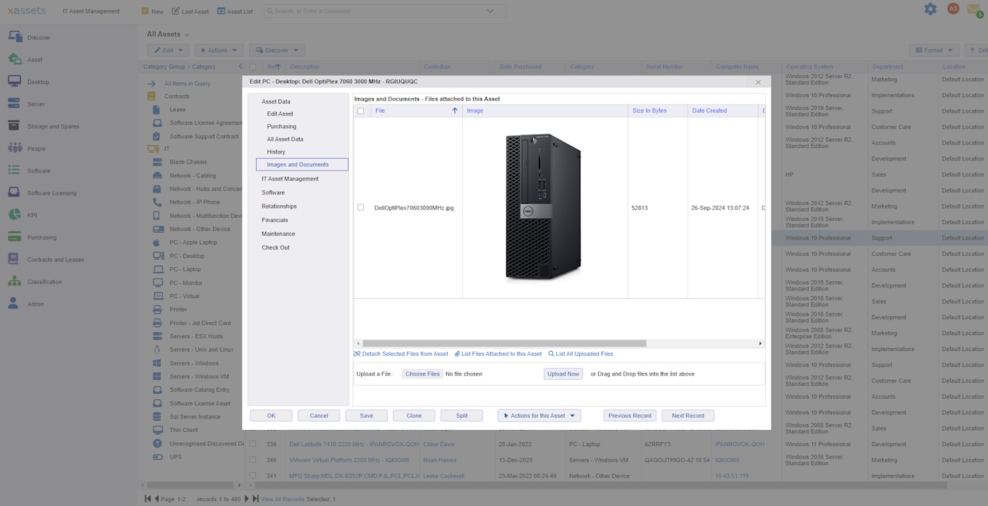Click the Clone button
The width and height of the screenshot is (988, 506).
[414, 416]
